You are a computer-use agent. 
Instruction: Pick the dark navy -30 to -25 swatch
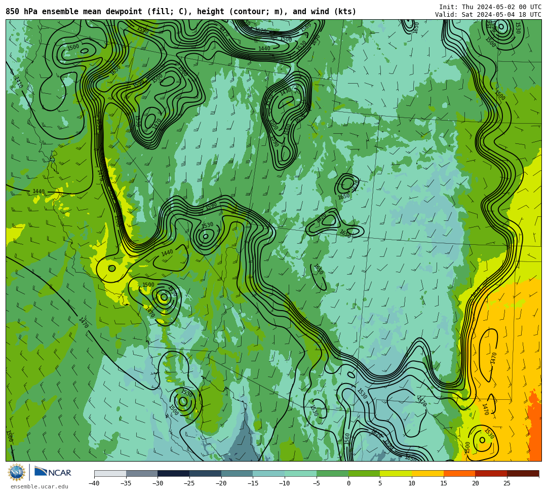(174, 473)
